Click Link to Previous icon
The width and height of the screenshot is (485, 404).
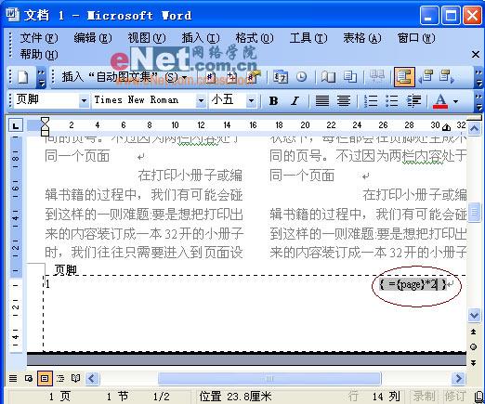pyautogui.click(x=377, y=76)
